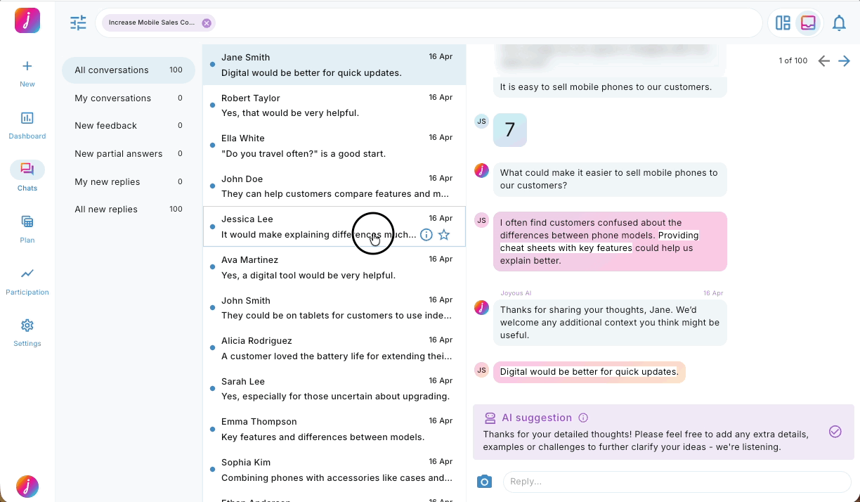View info on Jessica Lee's conversation
Screen dimensions: 860x502
coord(426,235)
